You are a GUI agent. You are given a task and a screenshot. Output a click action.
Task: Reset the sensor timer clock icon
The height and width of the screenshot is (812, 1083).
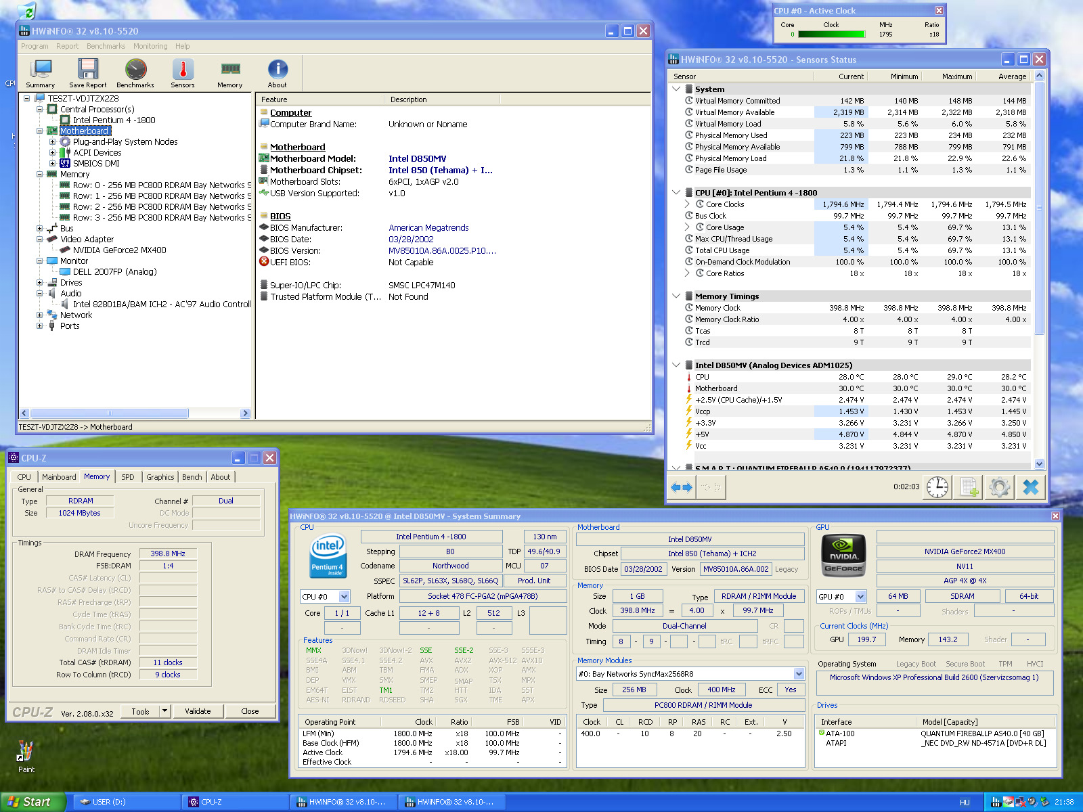[937, 487]
